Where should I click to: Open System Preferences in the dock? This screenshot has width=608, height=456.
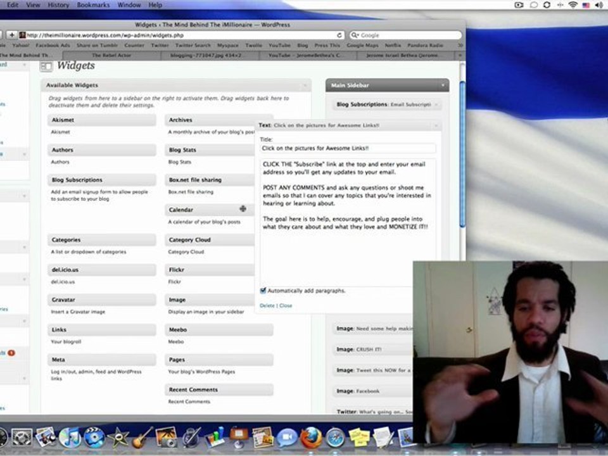22,438
